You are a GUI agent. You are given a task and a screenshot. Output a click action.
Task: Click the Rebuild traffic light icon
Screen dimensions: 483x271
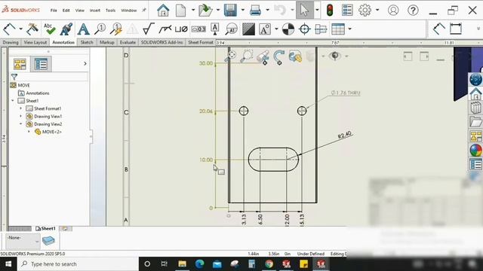click(x=330, y=10)
